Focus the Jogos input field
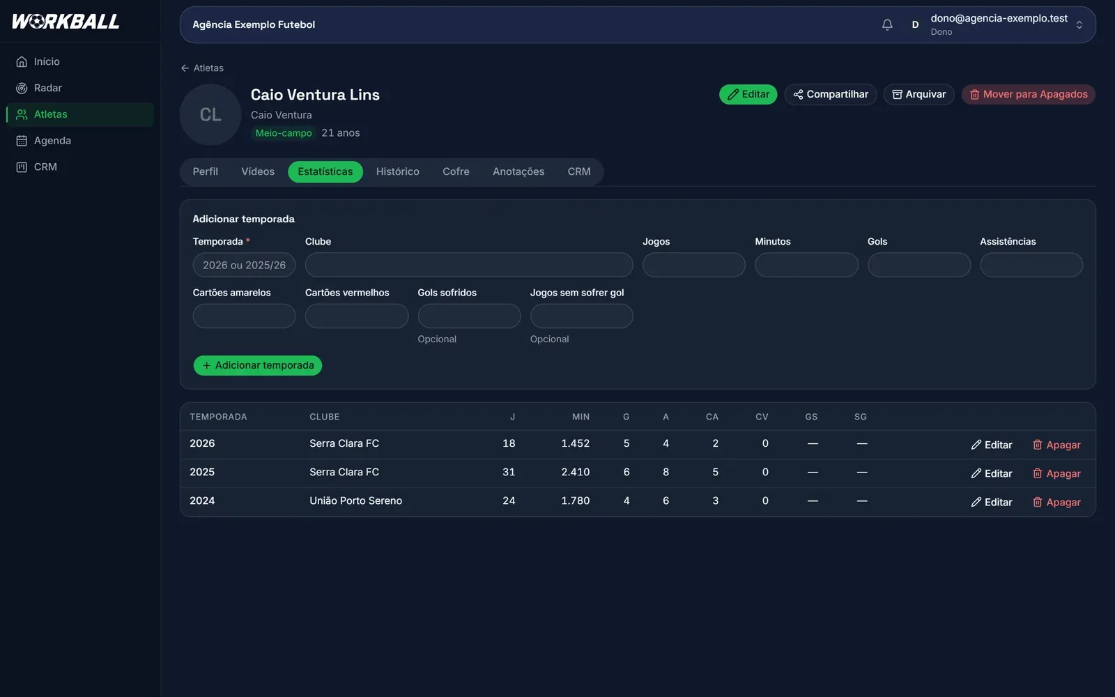Screen dimensions: 1115x697 point(694,265)
